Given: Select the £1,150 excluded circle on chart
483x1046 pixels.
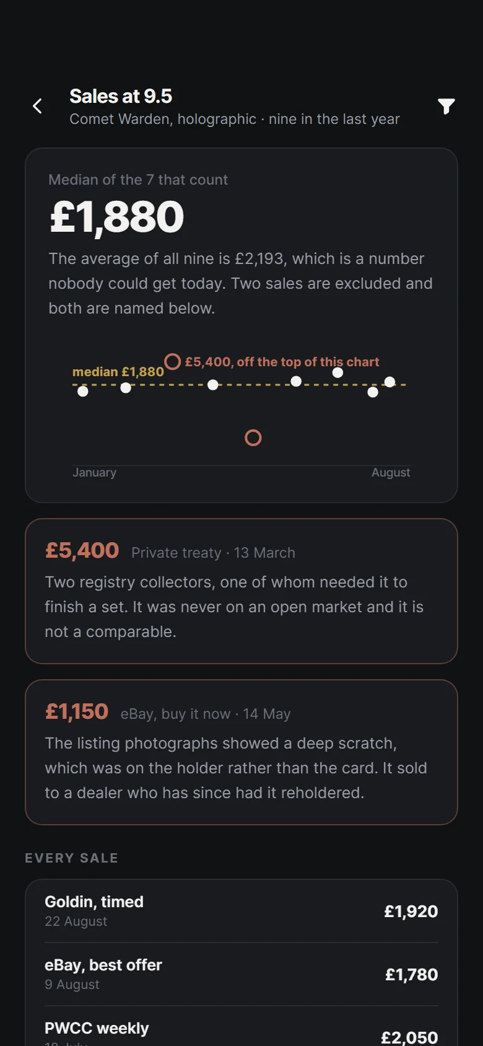Looking at the screenshot, I should coord(253,438).
